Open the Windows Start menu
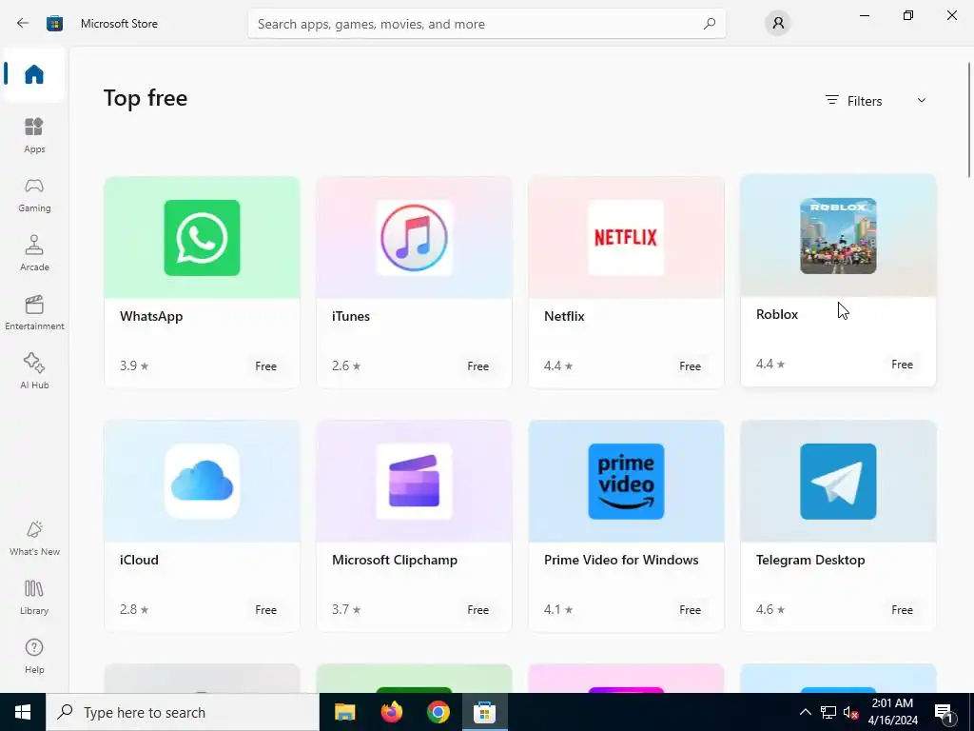 (x=23, y=712)
